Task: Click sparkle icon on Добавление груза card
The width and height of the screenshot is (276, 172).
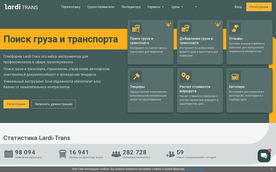Action: pos(218,25)
